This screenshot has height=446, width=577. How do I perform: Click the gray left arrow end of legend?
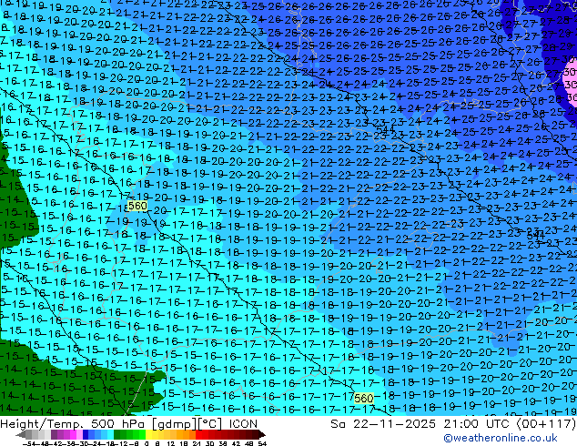21,435
